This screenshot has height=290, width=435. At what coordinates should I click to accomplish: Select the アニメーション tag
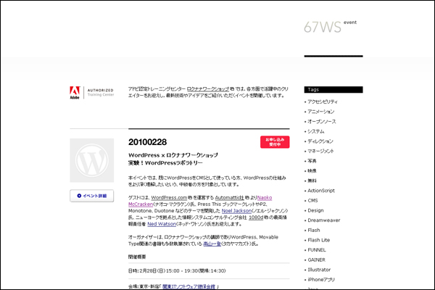click(321, 112)
